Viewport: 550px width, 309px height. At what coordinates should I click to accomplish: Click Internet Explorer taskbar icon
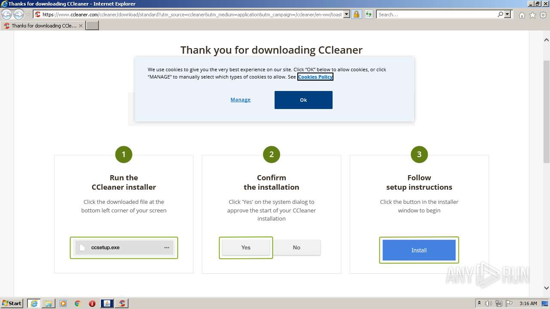point(34,303)
